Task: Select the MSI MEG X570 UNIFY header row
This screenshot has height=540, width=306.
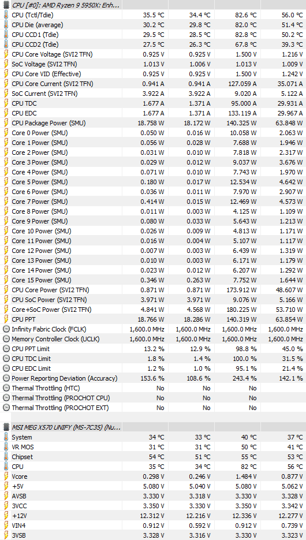Action: click(153, 427)
